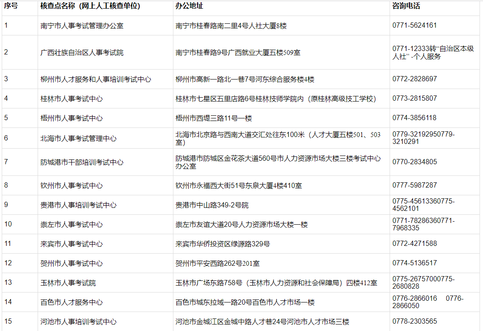This screenshot has height=331, width=483.
Task: Select 南宁市人事考试管理办公室 name cell
Action: click(82, 26)
